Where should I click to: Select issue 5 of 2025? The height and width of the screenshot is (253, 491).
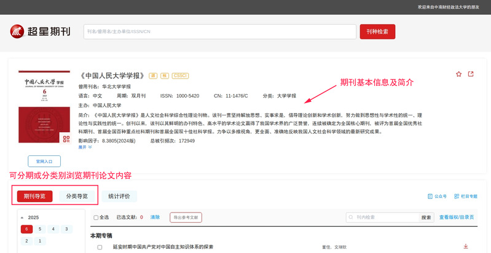tap(40, 229)
